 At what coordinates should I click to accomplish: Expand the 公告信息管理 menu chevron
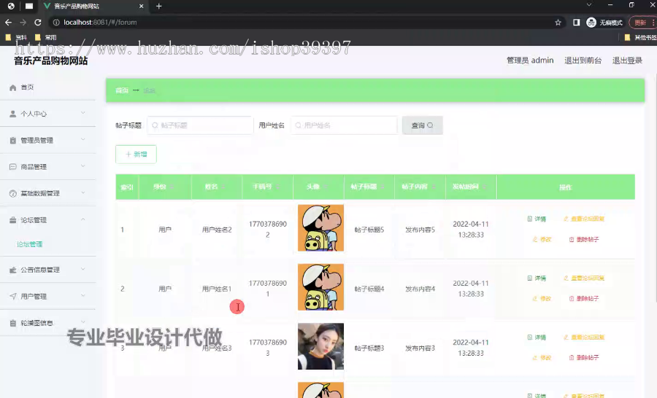[x=83, y=269]
